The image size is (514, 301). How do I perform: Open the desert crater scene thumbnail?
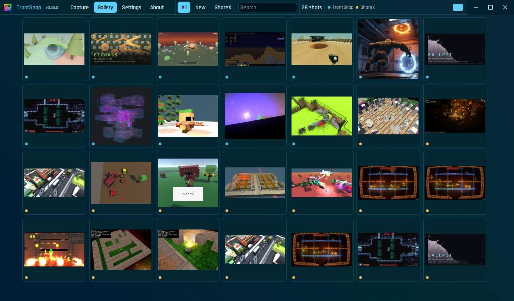(322, 49)
